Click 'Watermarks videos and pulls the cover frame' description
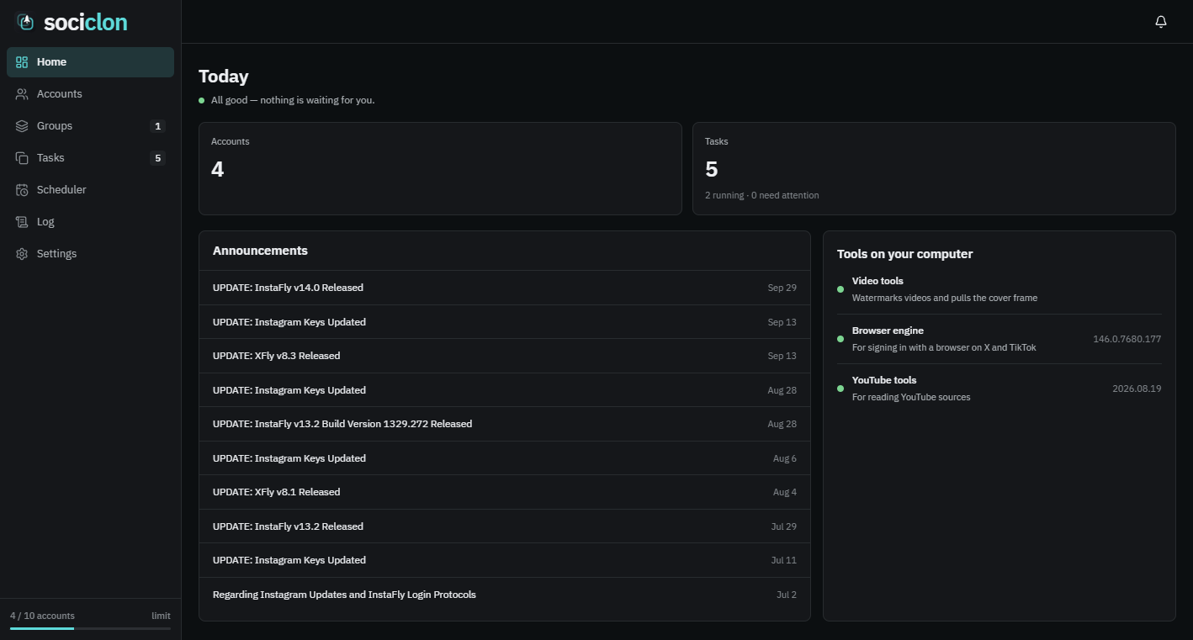1193x640 pixels. click(x=945, y=298)
